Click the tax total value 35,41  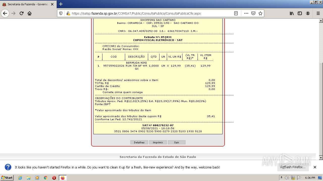(211, 116)
